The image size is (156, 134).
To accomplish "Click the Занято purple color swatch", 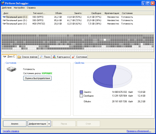I will click(81, 92).
